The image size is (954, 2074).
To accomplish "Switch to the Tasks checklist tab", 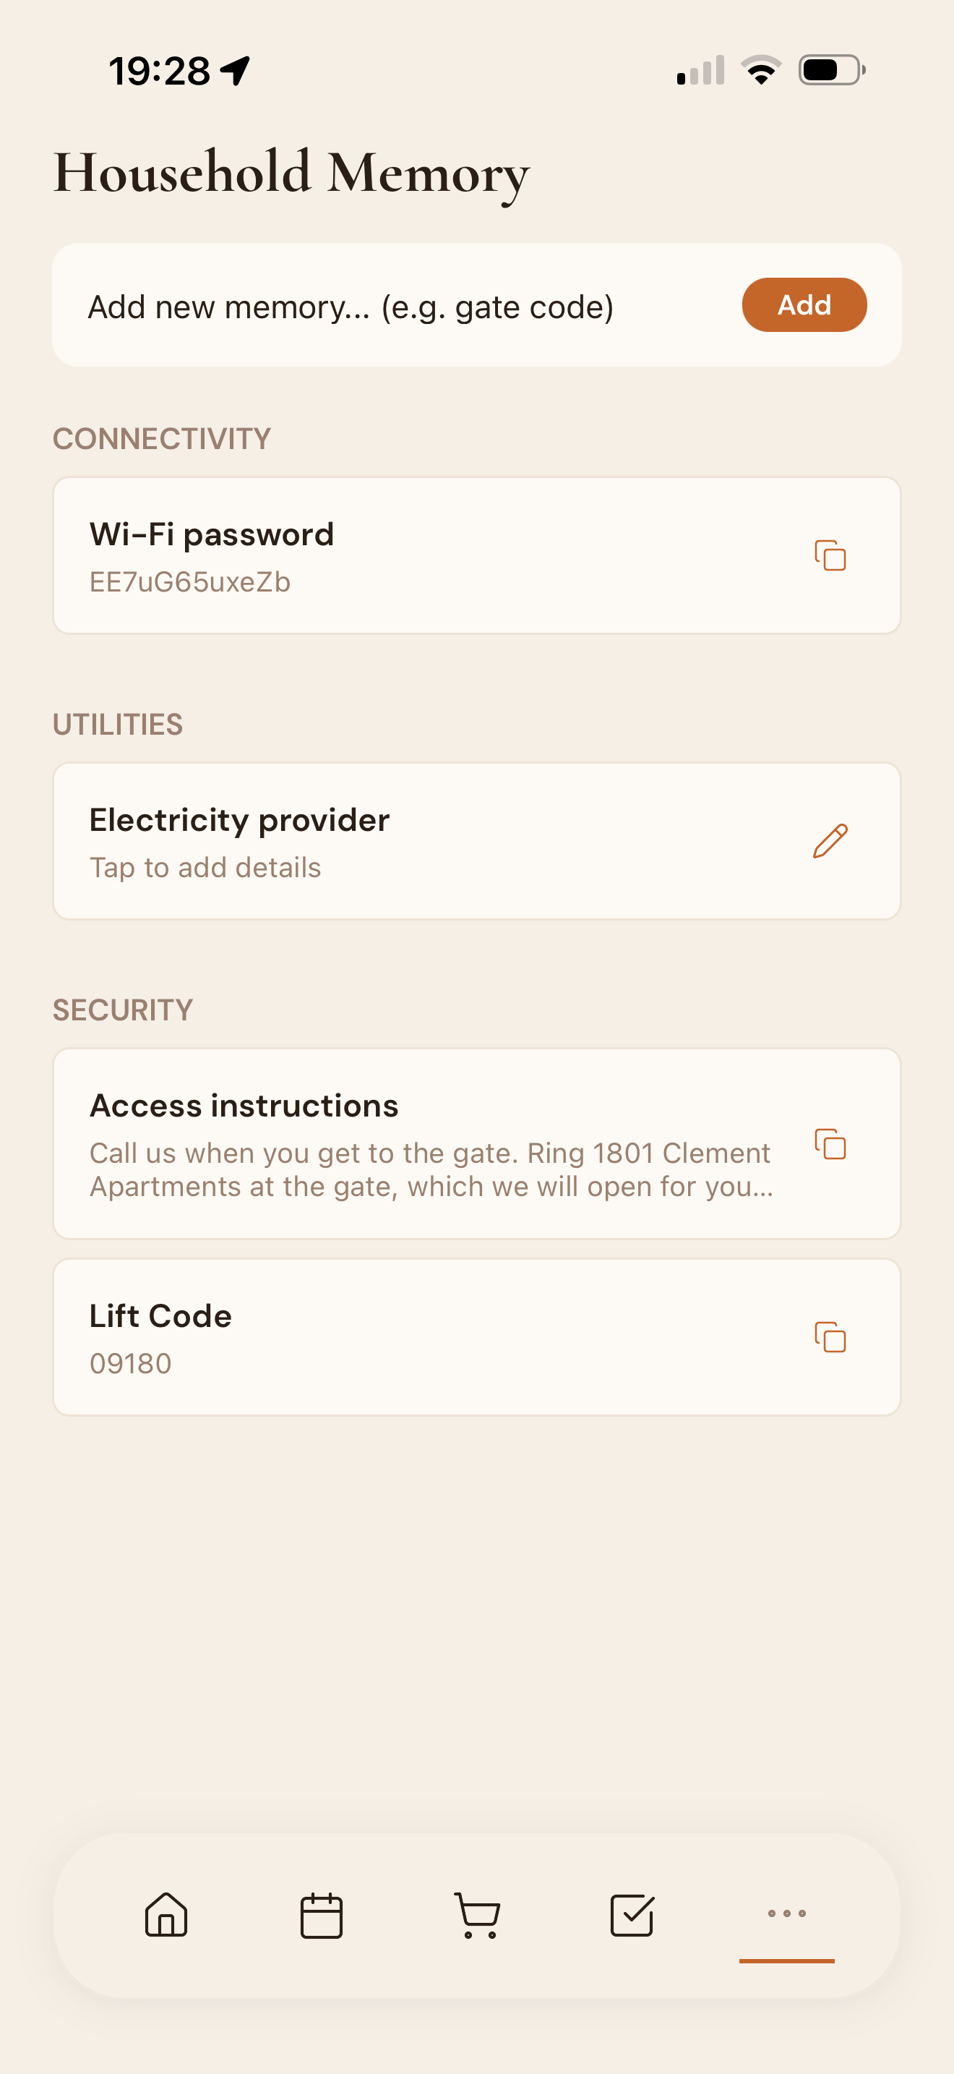I will pos(632,1915).
